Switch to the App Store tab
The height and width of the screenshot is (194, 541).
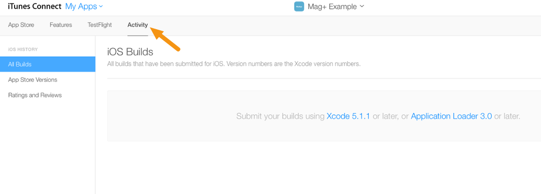point(21,25)
